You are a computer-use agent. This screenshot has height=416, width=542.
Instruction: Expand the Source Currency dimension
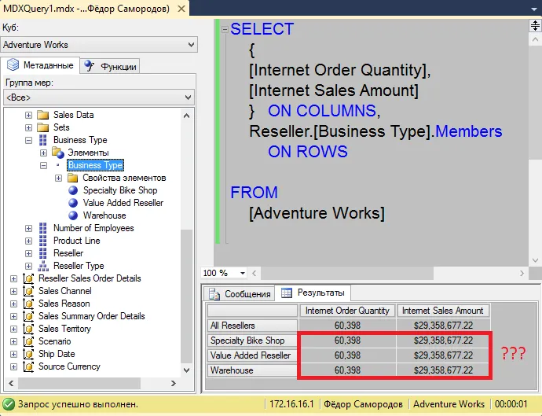tap(14, 367)
